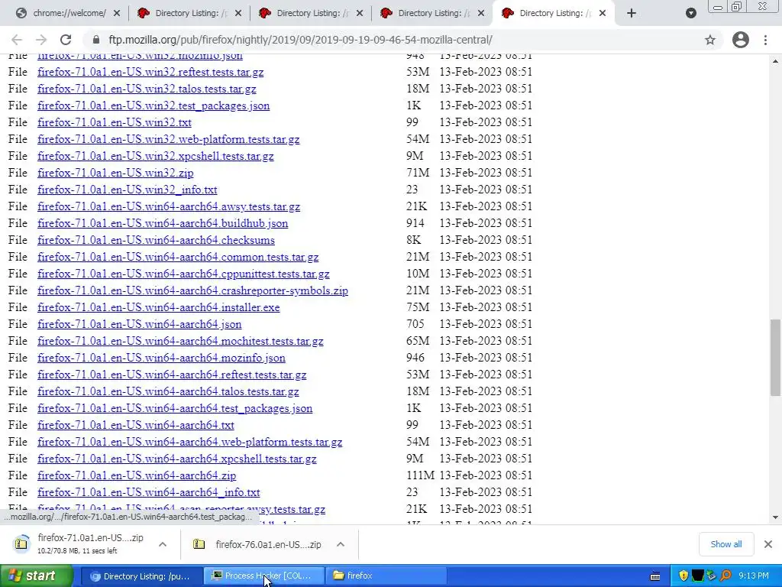Screen dimensions: 782x587
Task: Click the orange magnifier tray icon
Action: click(x=725, y=576)
